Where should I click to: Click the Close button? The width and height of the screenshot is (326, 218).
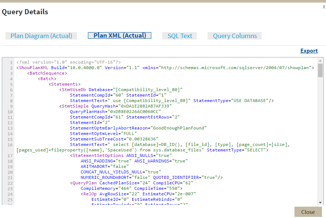[x=308, y=212]
